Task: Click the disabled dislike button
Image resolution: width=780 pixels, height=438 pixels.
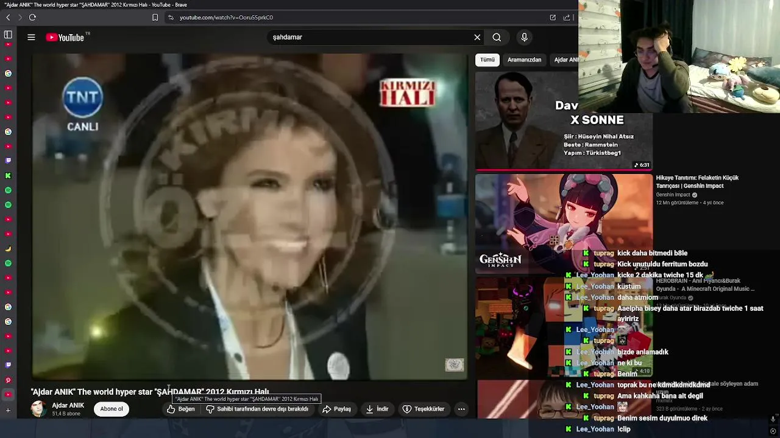Action: point(257,409)
